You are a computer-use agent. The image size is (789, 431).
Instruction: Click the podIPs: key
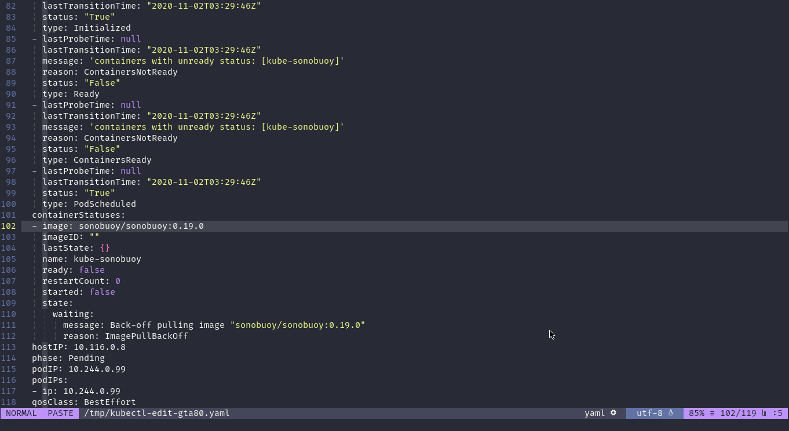click(50, 380)
